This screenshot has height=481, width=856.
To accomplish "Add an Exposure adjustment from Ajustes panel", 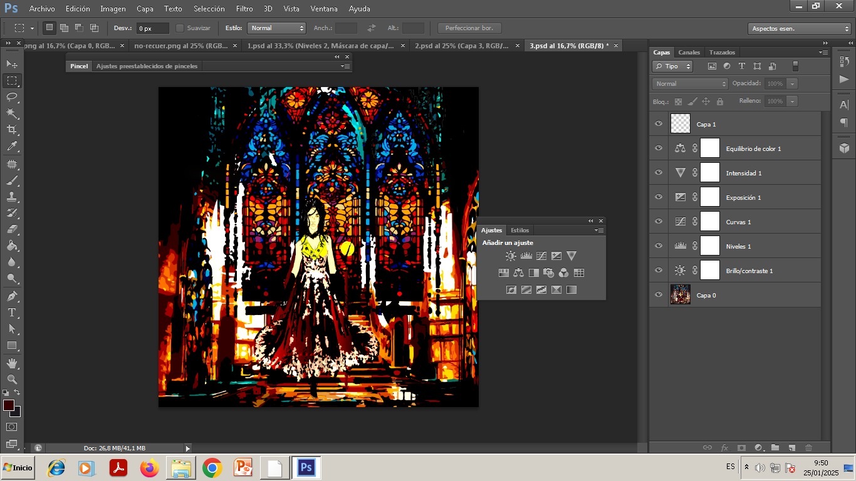I will (556, 256).
